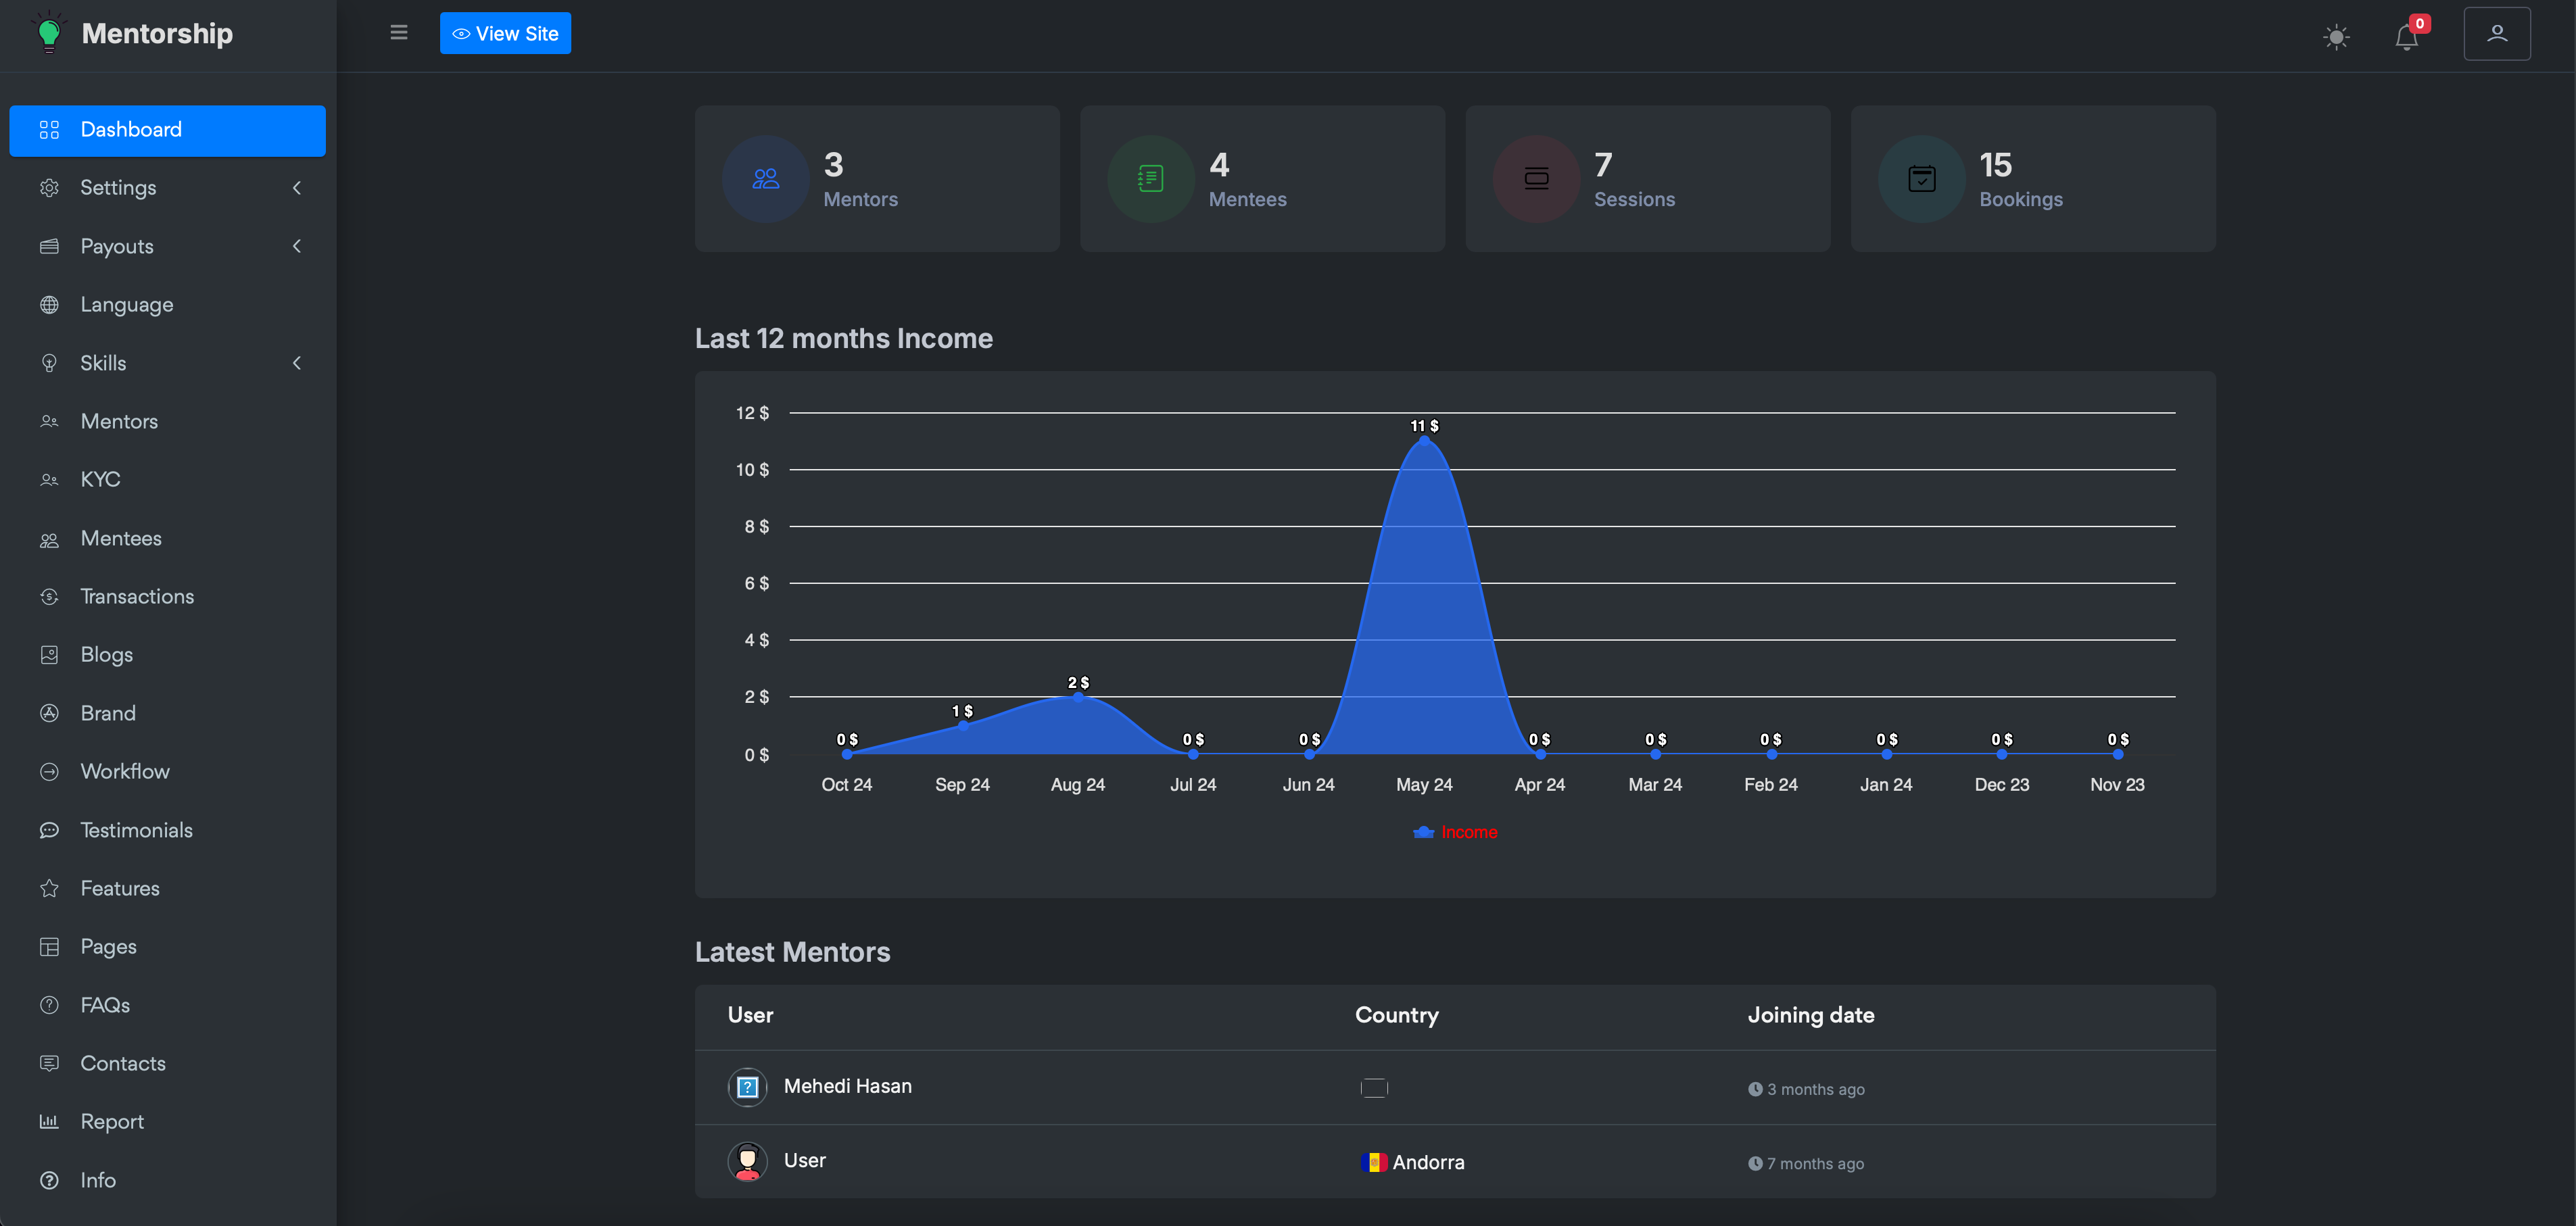Click the Andorra flag in mentors table

pyautogui.click(x=1373, y=1162)
